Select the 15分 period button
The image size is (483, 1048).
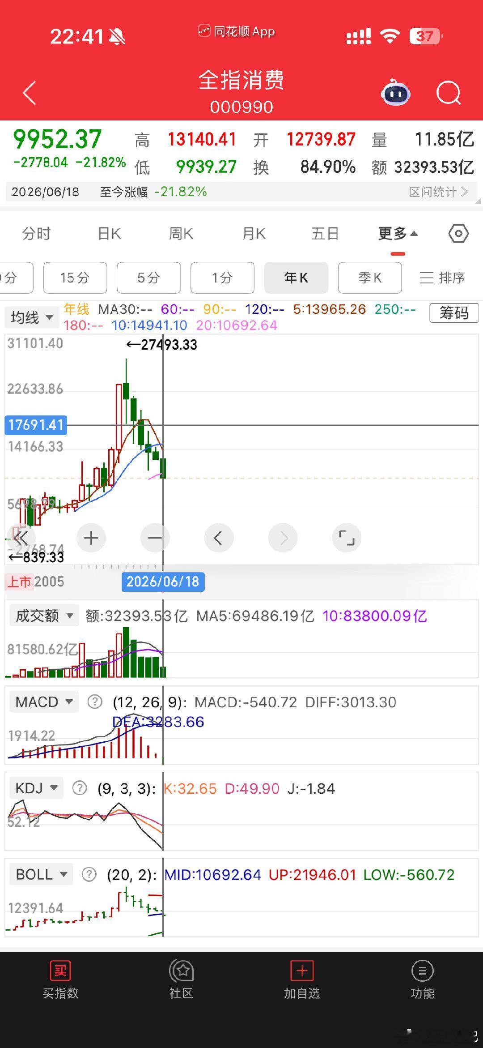(75, 278)
